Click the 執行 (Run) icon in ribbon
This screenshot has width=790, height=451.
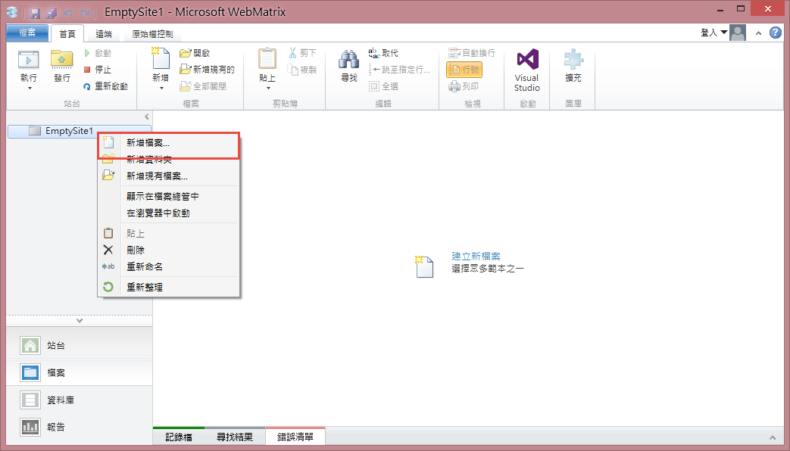(29, 60)
